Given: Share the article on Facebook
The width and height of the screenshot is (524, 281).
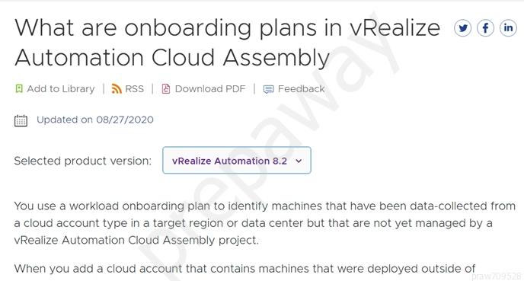Looking at the screenshot, I should 485,28.
